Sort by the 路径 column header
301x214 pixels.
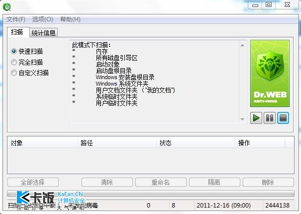click(117, 143)
